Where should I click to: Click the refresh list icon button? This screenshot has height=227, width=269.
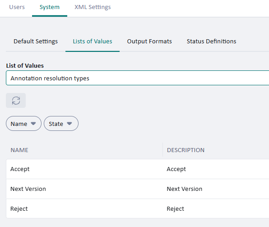(x=16, y=100)
